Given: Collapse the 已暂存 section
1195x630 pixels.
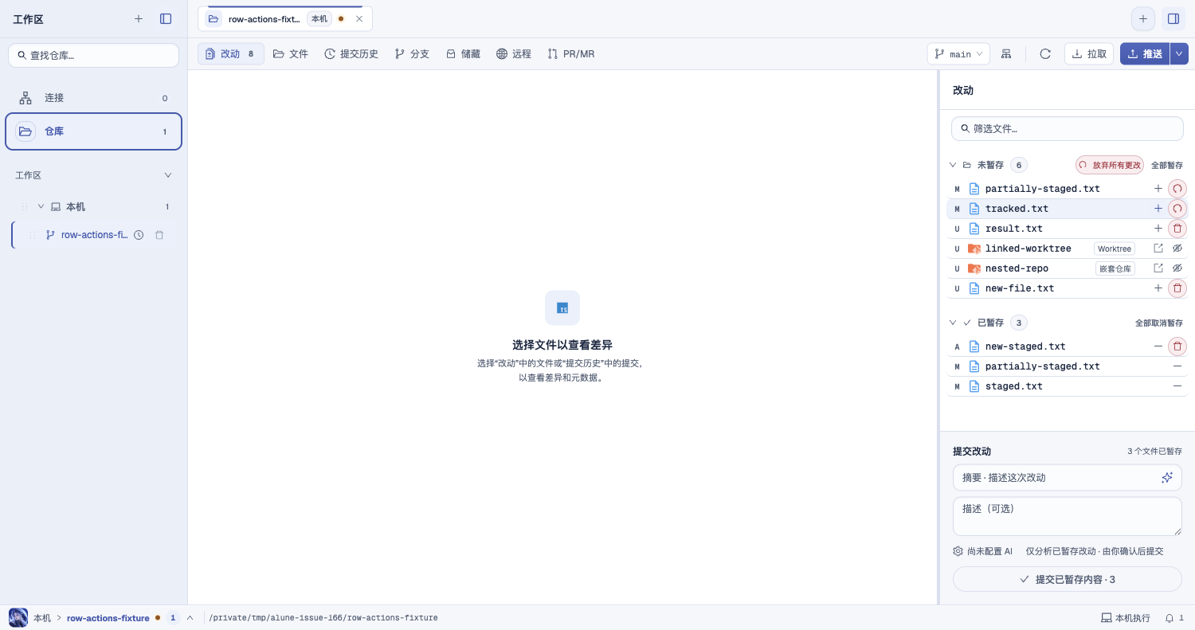Looking at the screenshot, I should 953,323.
